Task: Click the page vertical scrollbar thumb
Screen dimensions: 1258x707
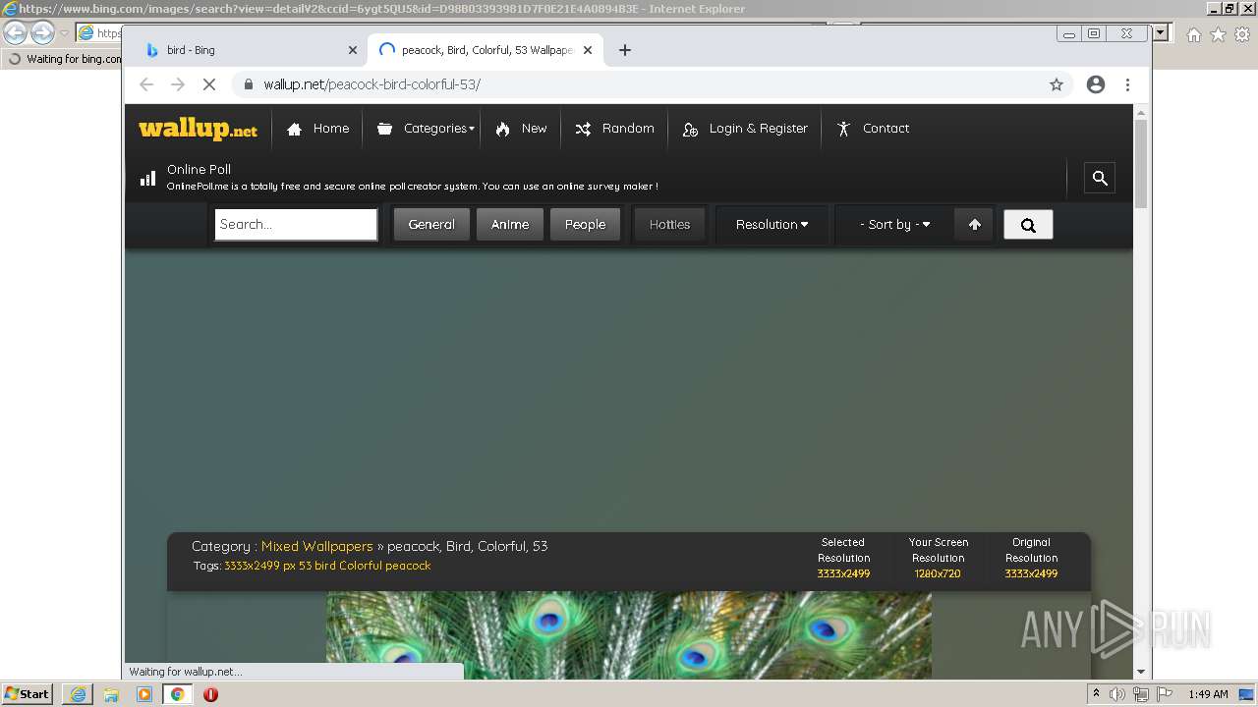Action: tap(1141, 163)
